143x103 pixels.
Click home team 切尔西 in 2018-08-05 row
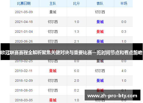point(53,90)
